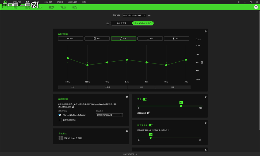The image size is (260, 156).
Task: Select the 人聲 equalizer preset
Action: pos(150,38)
